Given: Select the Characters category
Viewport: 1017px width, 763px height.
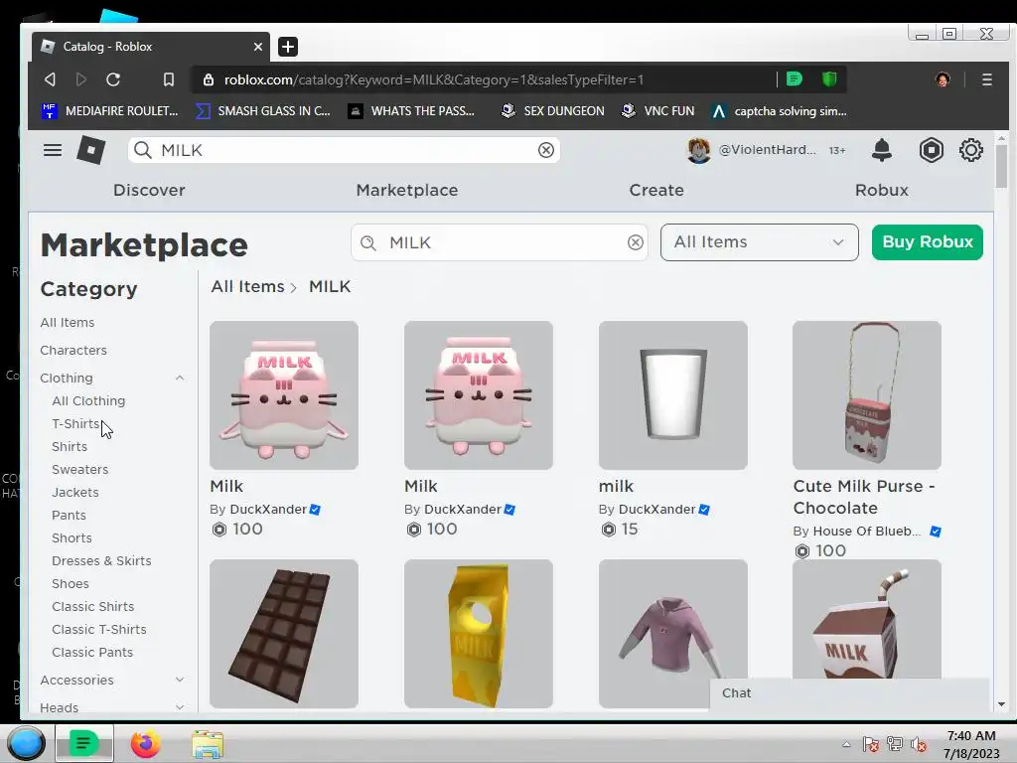Looking at the screenshot, I should (x=73, y=351).
